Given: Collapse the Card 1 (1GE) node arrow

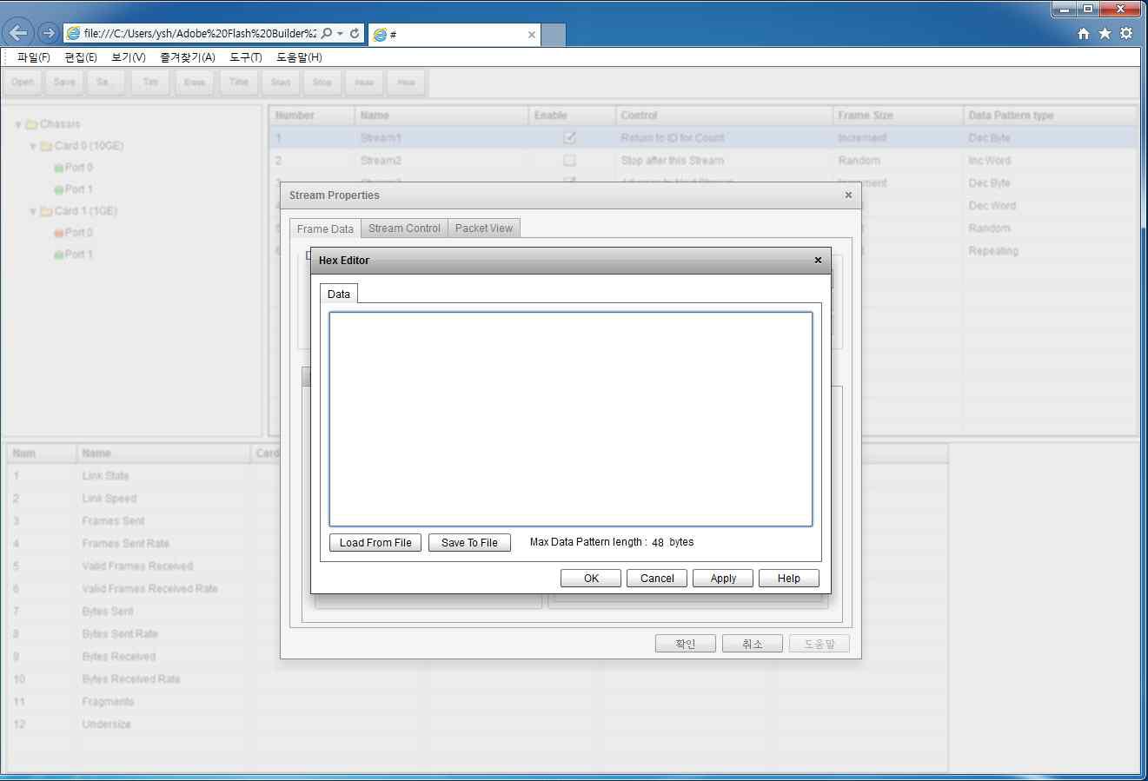Looking at the screenshot, I should pos(33,211).
